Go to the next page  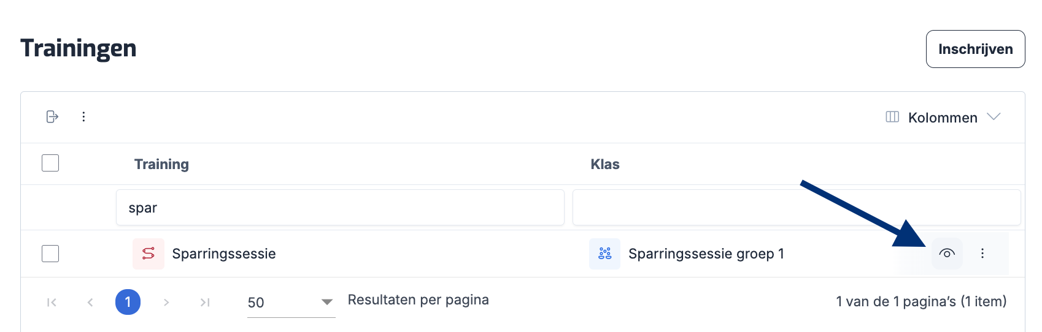(166, 302)
